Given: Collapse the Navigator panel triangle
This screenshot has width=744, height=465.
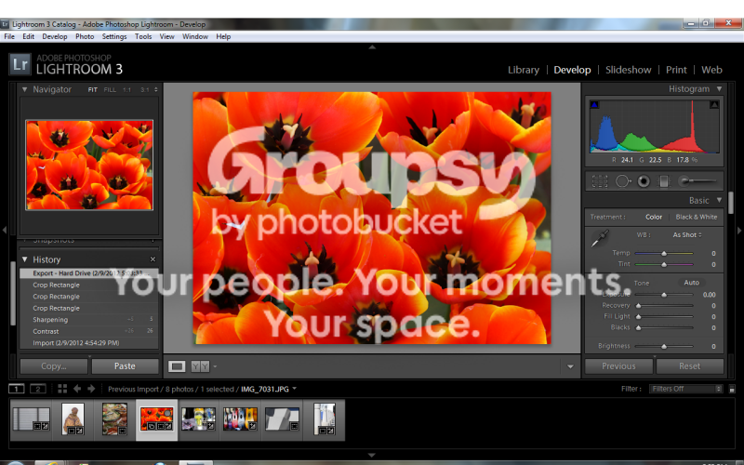Looking at the screenshot, I should 24,89.
